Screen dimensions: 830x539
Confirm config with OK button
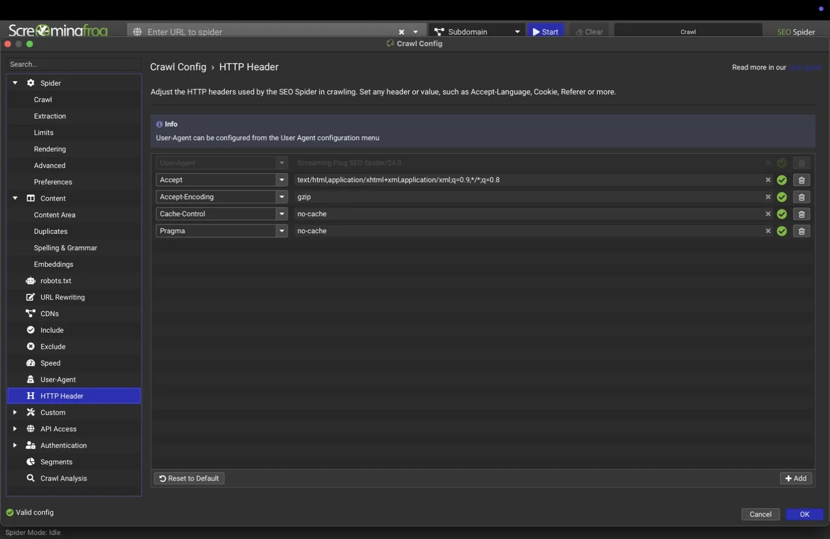804,514
